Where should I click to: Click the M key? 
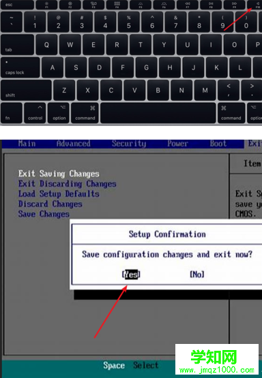pyautogui.click(x=205, y=91)
